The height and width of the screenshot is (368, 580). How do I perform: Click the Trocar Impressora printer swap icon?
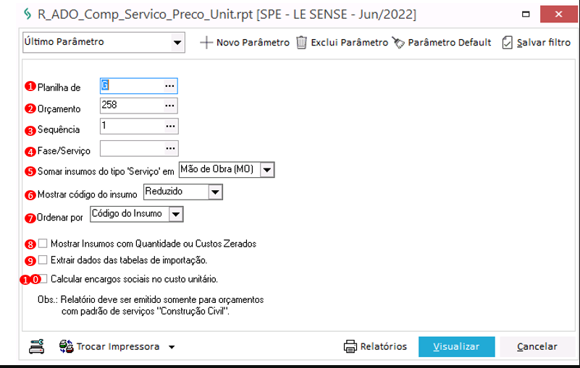point(66,346)
